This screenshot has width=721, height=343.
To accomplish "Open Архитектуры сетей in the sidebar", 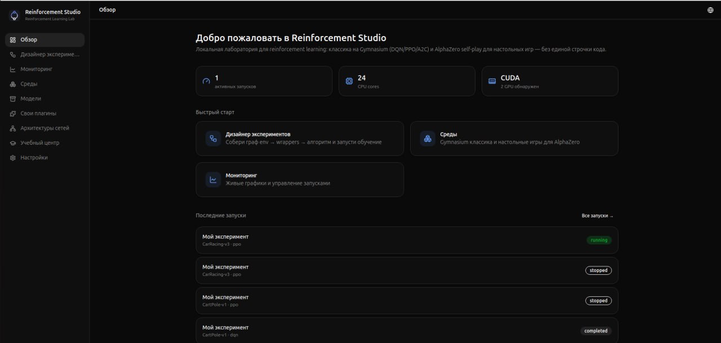I will pyautogui.click(x=45, y=128).
